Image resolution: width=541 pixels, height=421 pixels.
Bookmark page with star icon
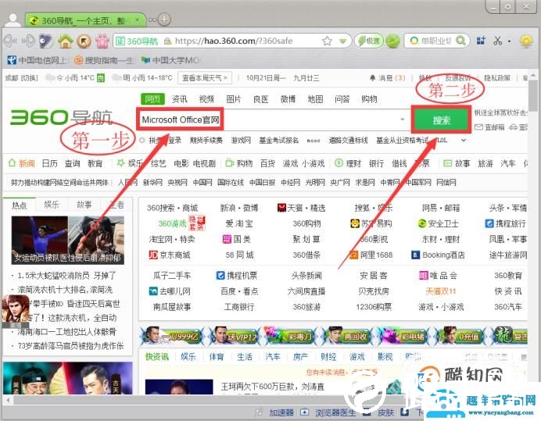[x=327, y=41]
